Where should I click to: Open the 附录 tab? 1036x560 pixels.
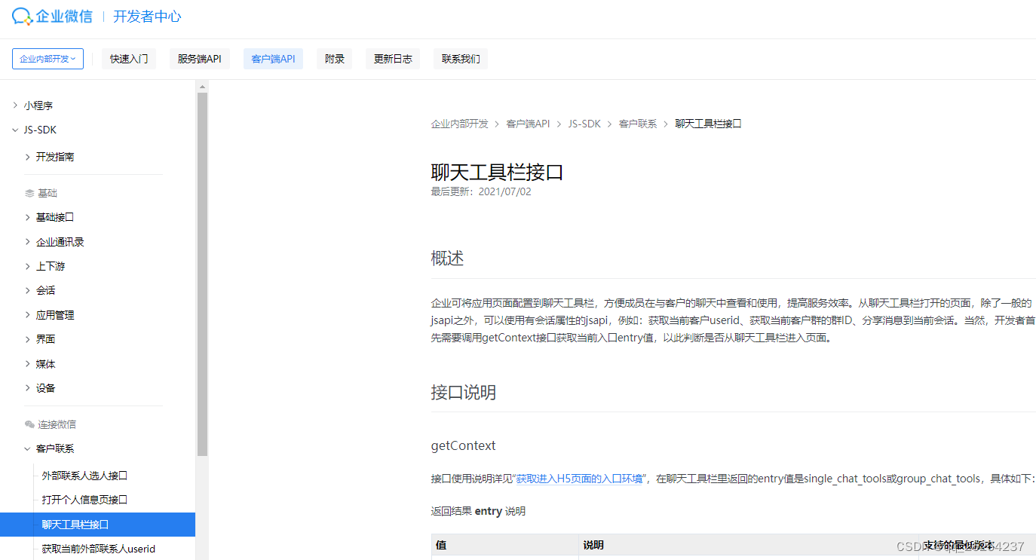pos(335,59)
